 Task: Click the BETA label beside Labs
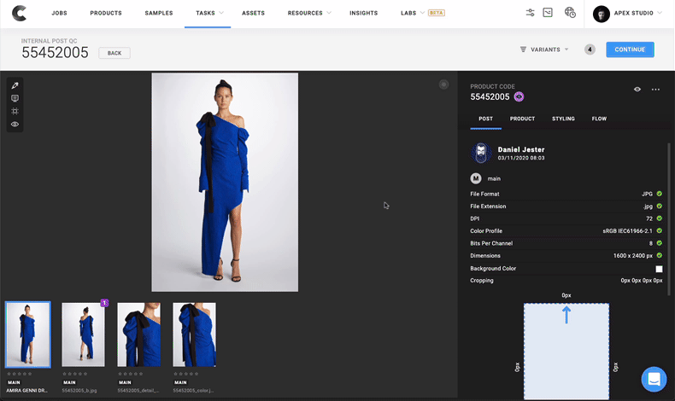[x=436, y=13]
